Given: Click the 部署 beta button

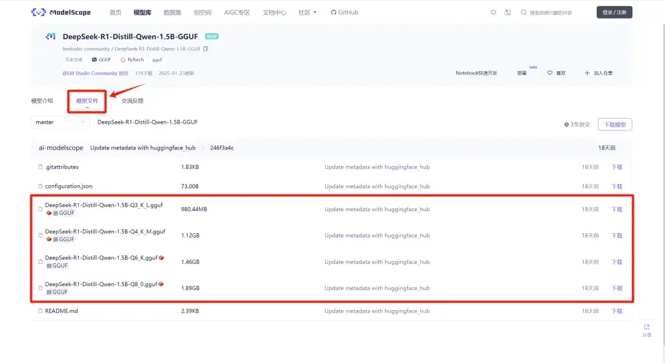Looking at the screenshot, I should pyautogui.click(x=522, y=73).
